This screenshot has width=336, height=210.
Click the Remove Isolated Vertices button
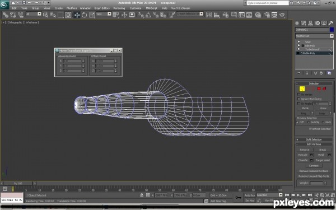point(314,171)
